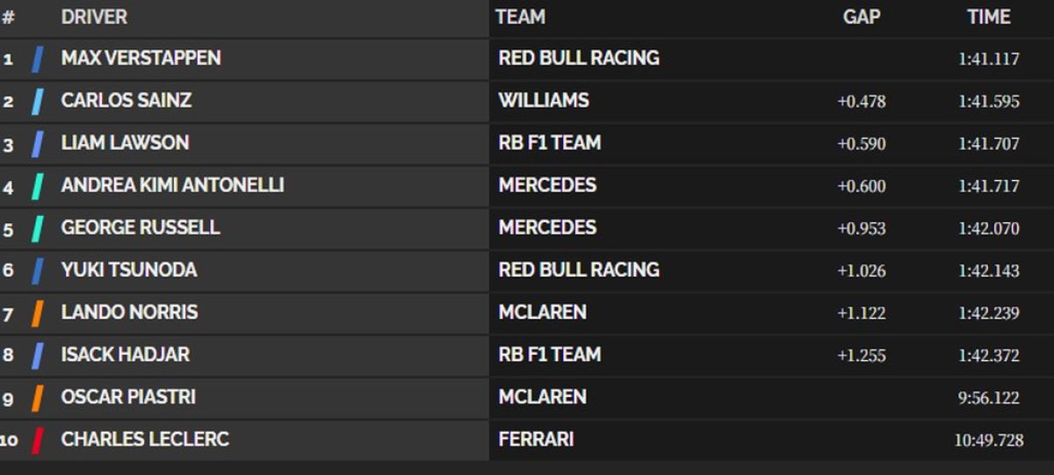Viewport: 1054px width, 475px height.
Task: Click FERRARI team name
Action: click(x=536, y=439)
